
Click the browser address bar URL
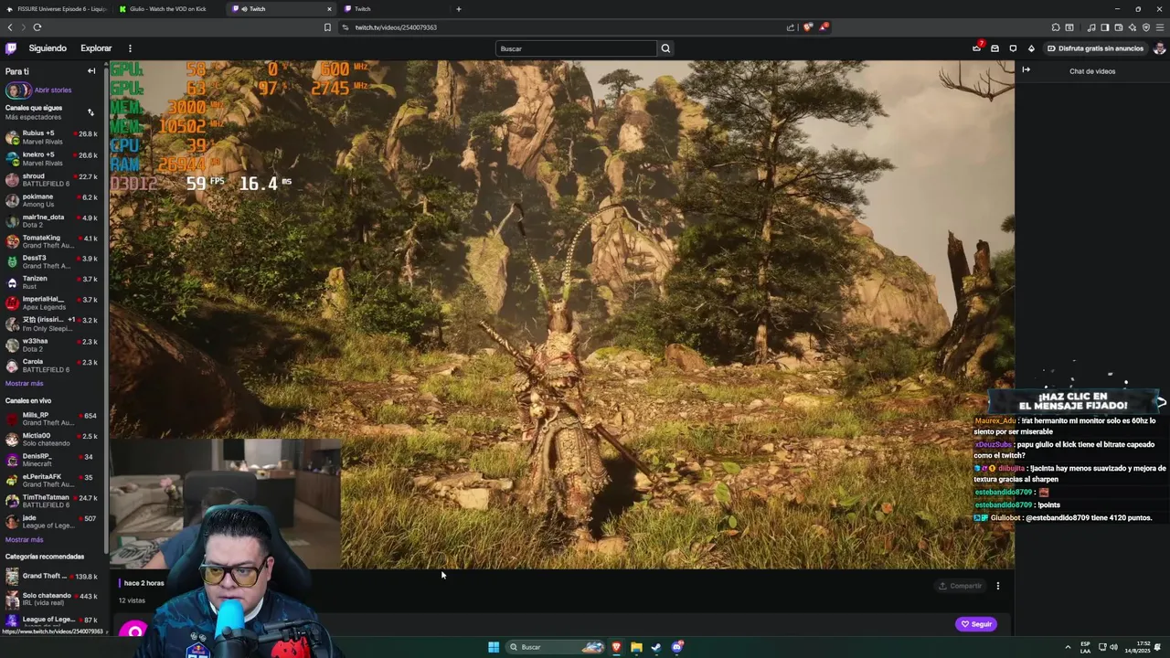pos(396,27)
